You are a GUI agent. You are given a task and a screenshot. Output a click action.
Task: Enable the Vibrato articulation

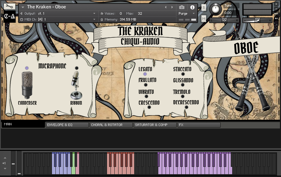[146, 96]
